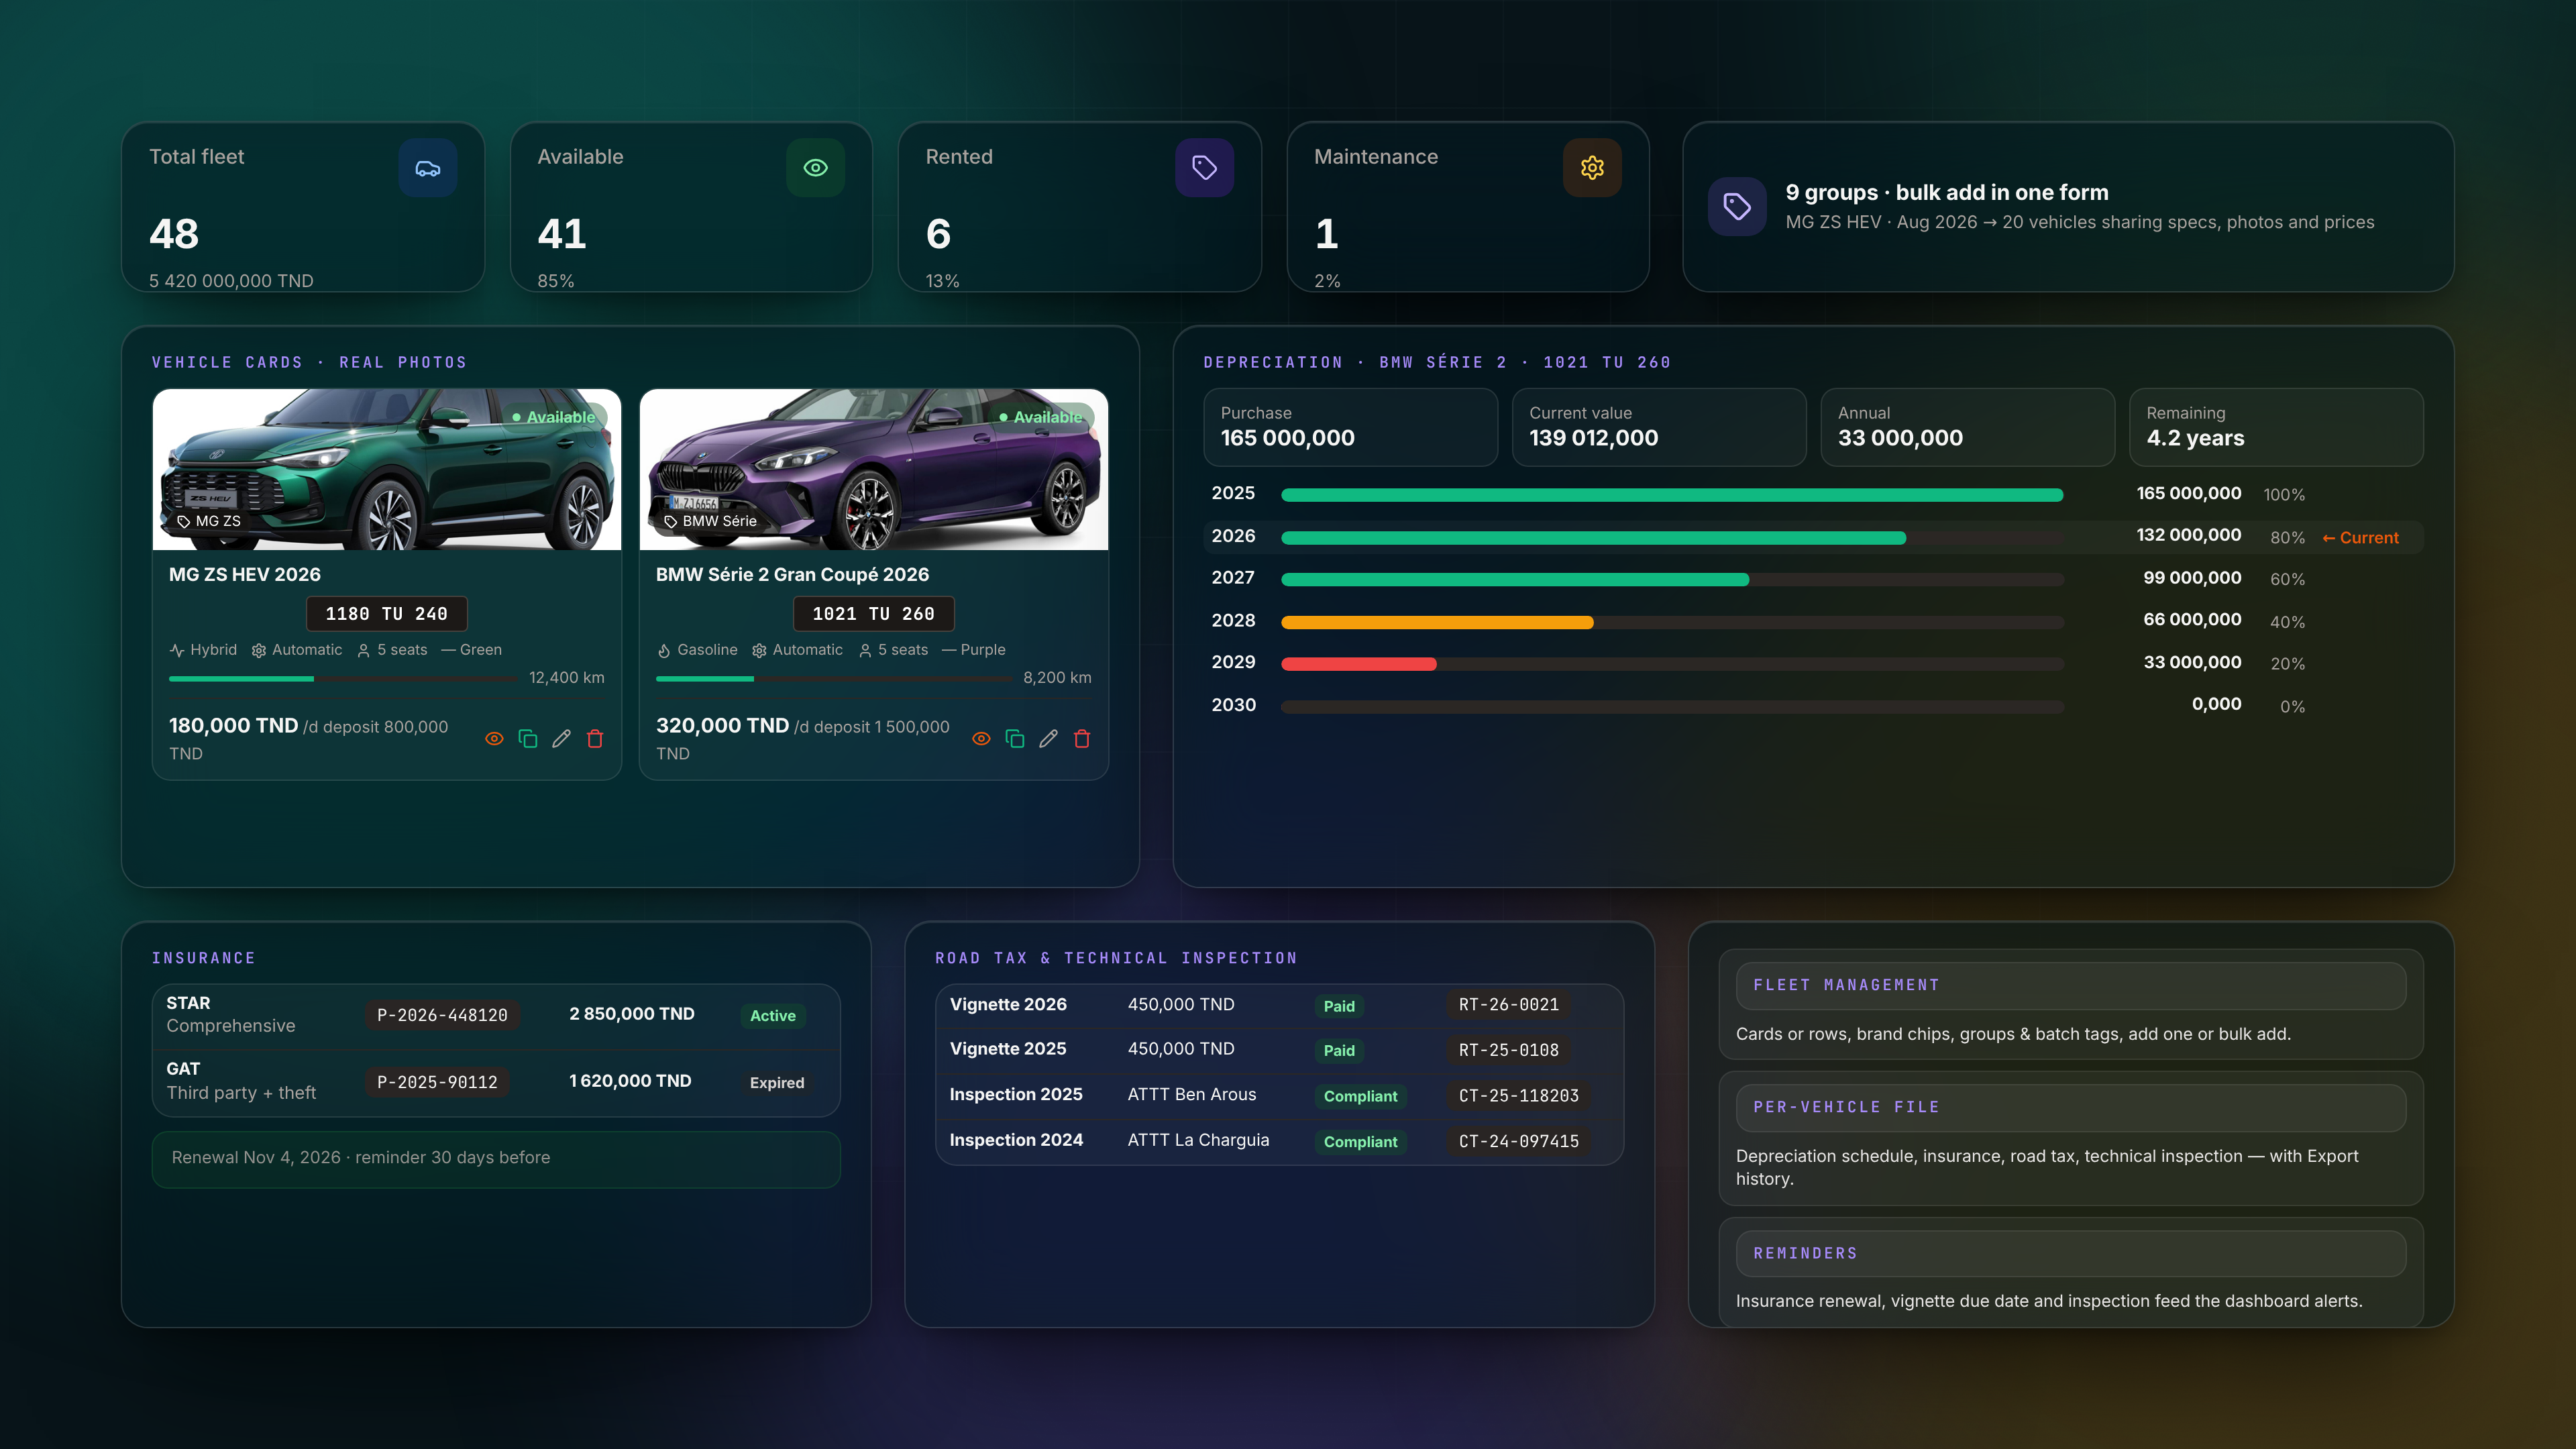Click the eye icon on Available card

tap(816, 168)
